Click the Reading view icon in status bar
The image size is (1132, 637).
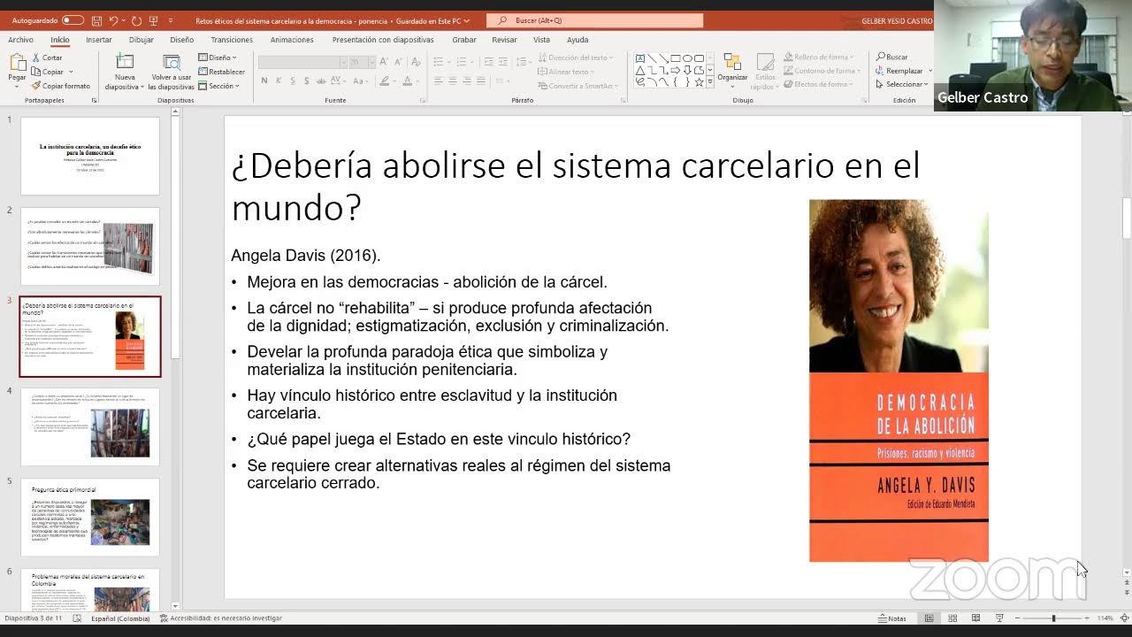[x=975, y=618]
